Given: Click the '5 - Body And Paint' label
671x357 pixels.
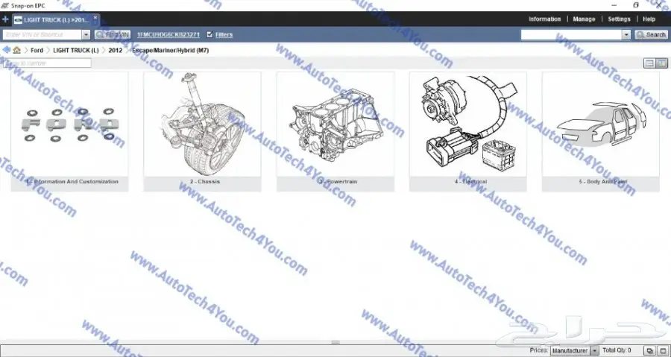Looking at the screenshot, I should (603, 182).
